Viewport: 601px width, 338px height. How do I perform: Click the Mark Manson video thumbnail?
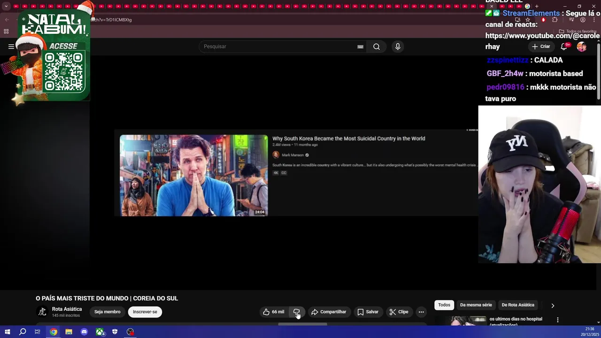point(193,176)
